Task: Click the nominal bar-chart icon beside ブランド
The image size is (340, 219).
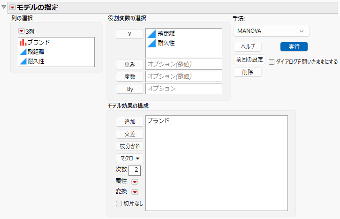Action: 23,42
